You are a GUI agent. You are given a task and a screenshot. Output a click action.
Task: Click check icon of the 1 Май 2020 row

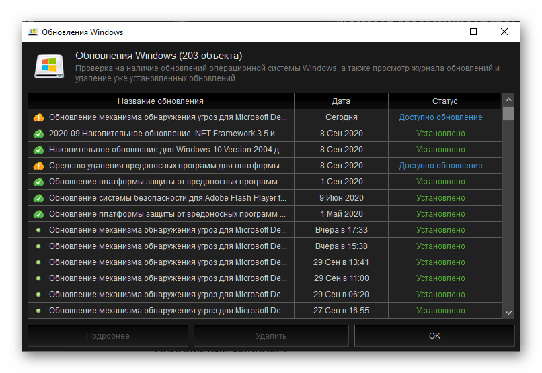point(38,214)
